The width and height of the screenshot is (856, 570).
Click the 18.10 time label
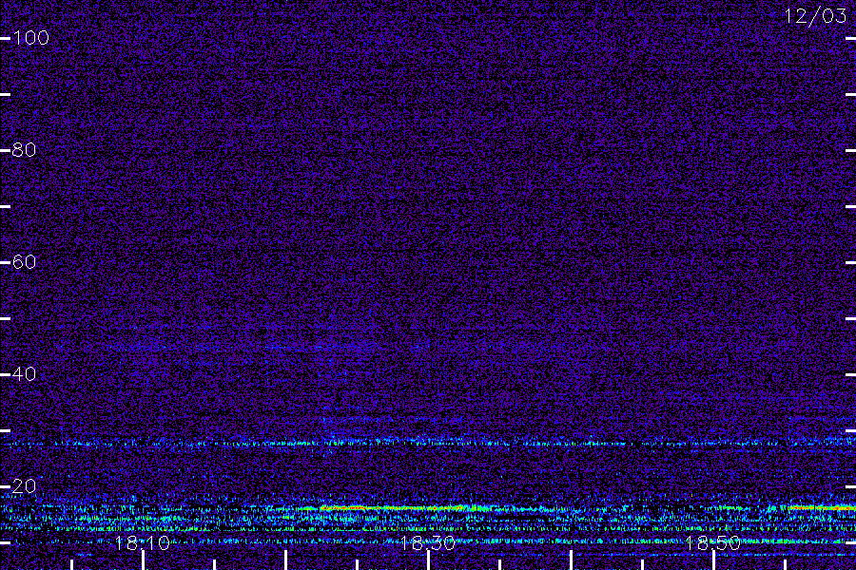(x=143, y=542)
